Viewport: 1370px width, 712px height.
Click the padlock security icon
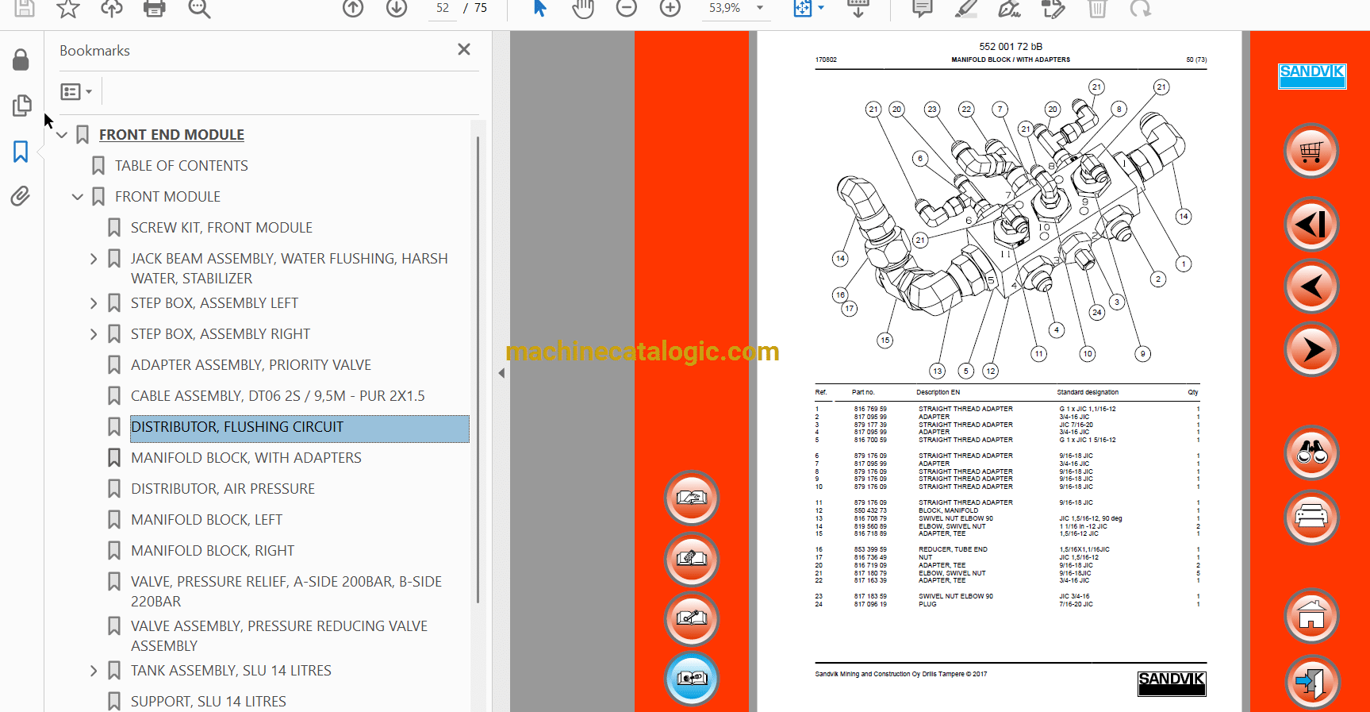click(21, 60)
